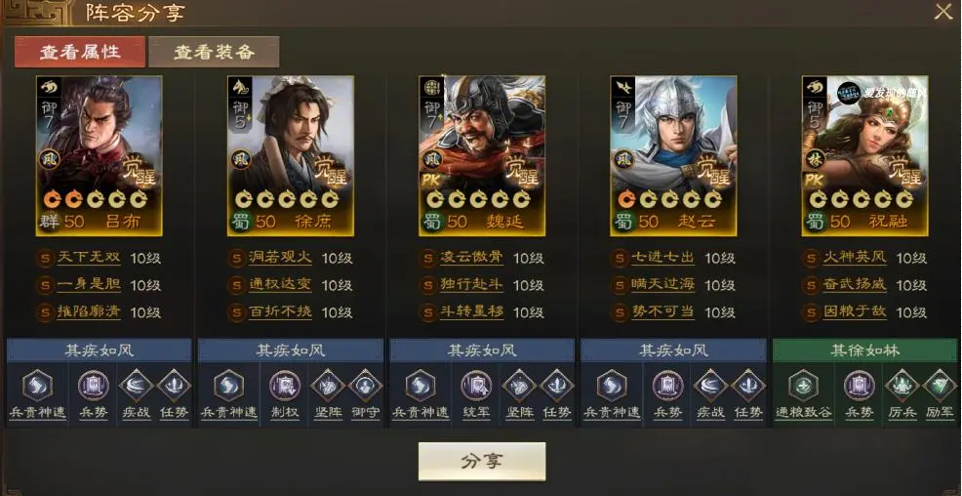Click 吕布's 任势 icon
This screenshot has height=496, width=962.
[x=175, y=386]
